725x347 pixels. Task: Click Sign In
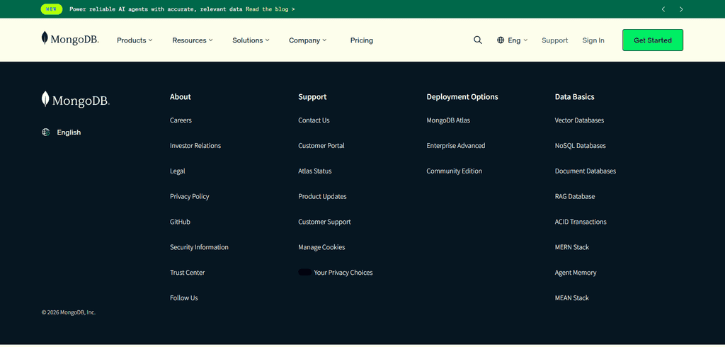[x=593, y=40]
